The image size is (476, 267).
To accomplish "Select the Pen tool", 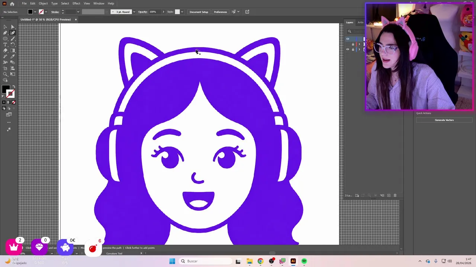I will [5, 33].
